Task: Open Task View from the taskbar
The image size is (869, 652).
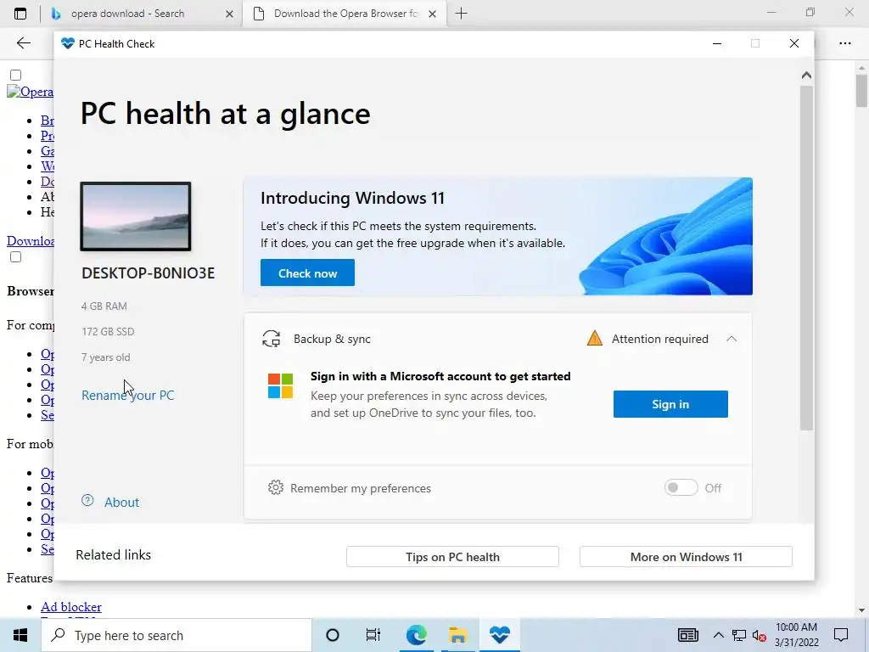Action: [x=373, y=635]
